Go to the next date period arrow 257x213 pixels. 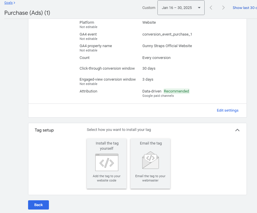pos(223,8)
